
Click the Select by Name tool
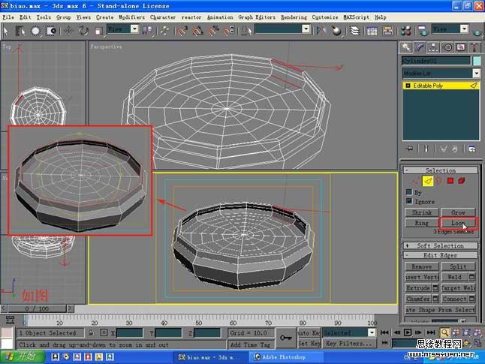tap(20, 31)
